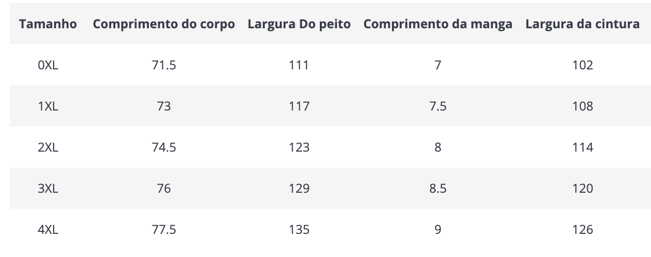Click the Comprimento da manga header
The height and width of the screenshot is (257, 651).
click(x=438, y=24)
